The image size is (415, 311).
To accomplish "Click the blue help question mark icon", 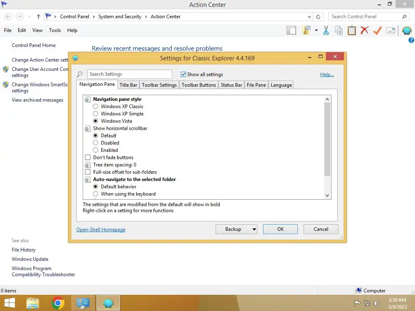I will [x=411, y=40].
